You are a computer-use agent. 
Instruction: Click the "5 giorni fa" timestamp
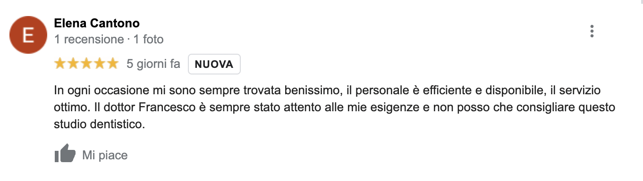(x=153, y=64)
